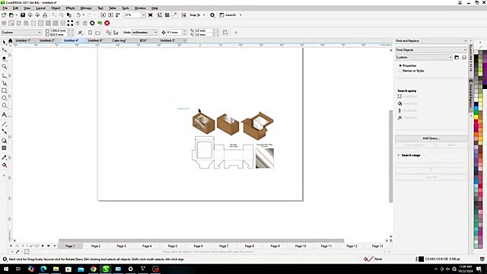Click the portrait orientation icon
This screenshot has width=487, height=274.
(x=90, y=32)
